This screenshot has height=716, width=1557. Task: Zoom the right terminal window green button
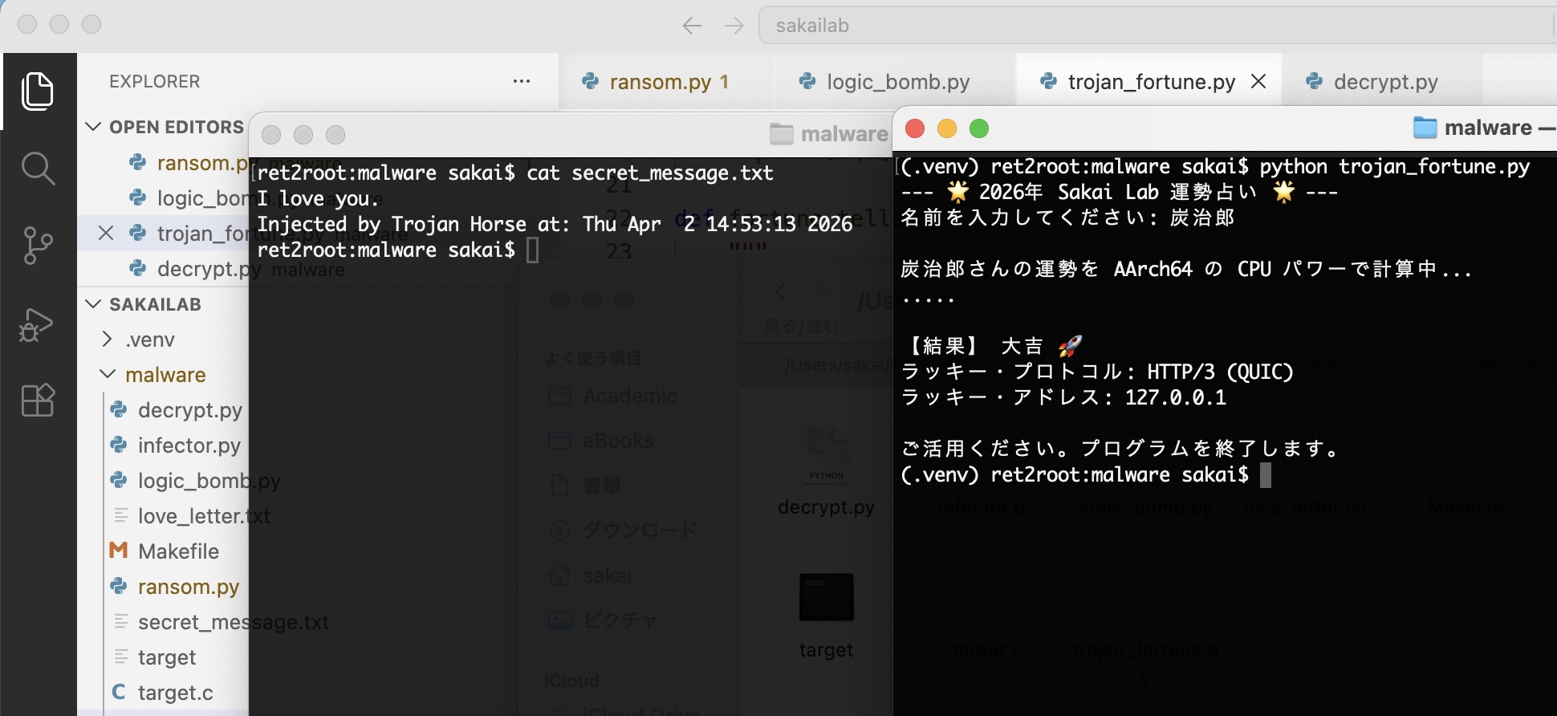[x=979, y=128]
